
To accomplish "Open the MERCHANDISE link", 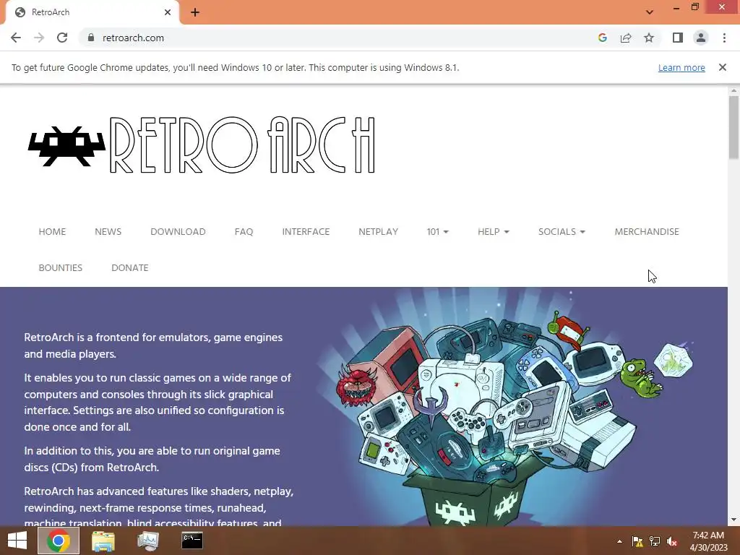I will pos(647,232).
